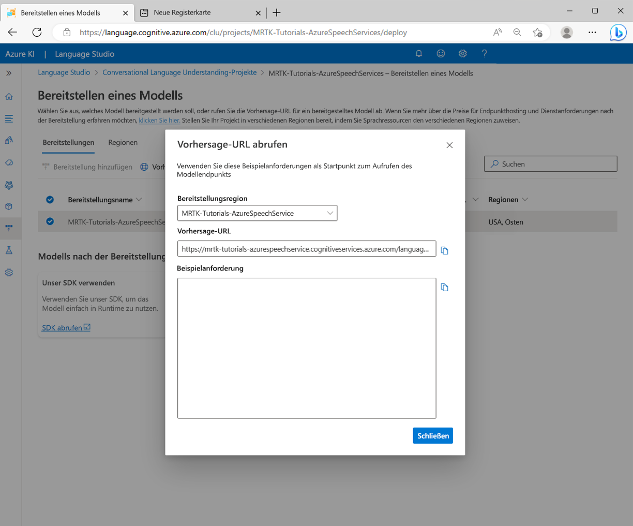Close the Neue Registerkarte tab
The height and width of the screenshot is (526, 633).
click(259, 12)
